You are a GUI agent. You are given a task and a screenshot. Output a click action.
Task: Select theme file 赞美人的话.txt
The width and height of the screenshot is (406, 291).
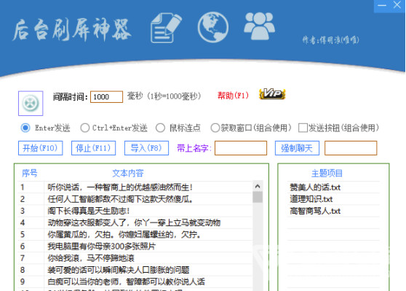point(315,187)
